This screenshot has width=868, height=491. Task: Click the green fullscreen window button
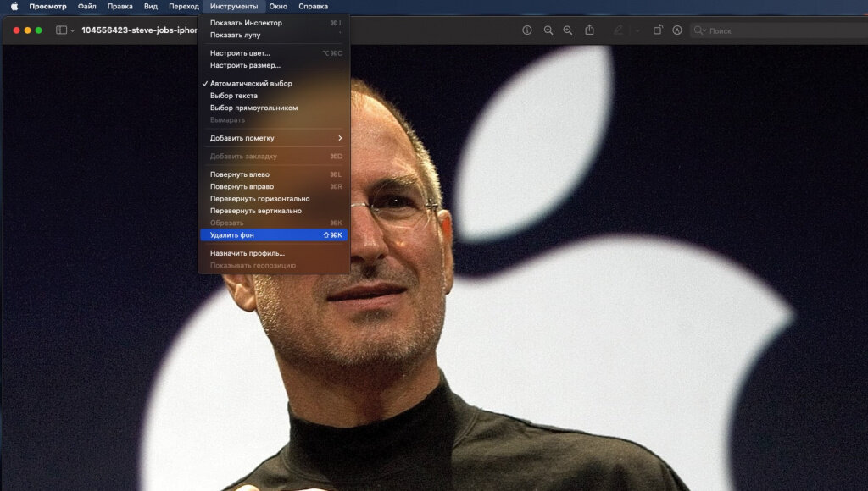coord(39,30)
